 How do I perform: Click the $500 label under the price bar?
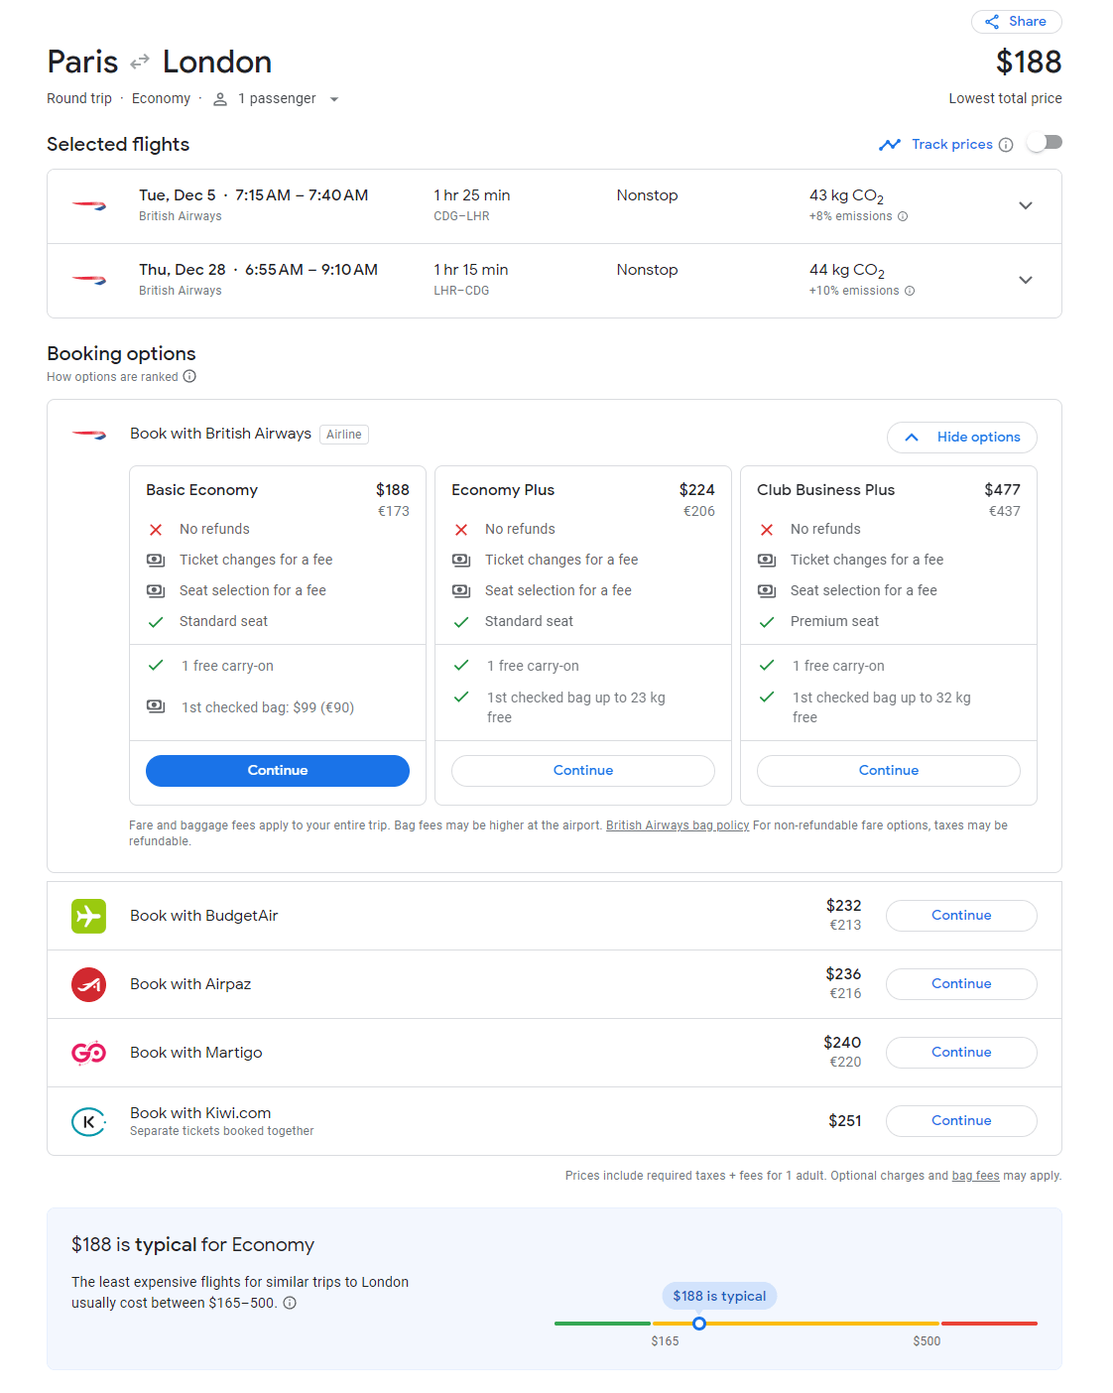click(927, 1341)
